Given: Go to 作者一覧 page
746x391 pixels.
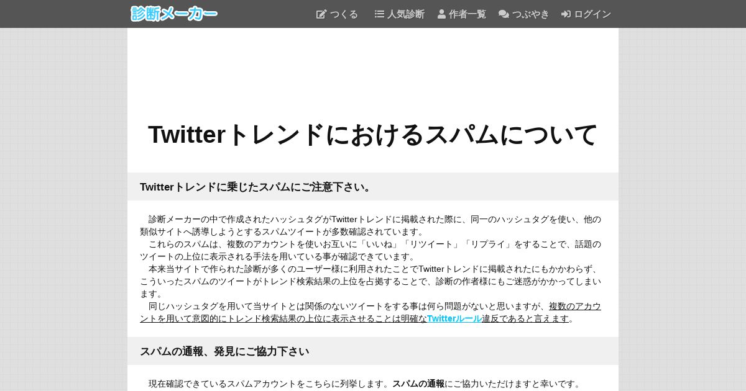Looking at the screenshot, I should point(462,14).
